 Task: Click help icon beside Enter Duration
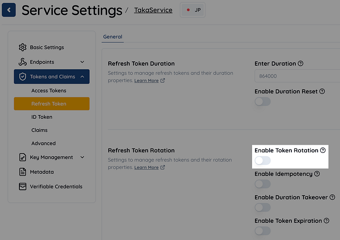[x=301, y=63]
